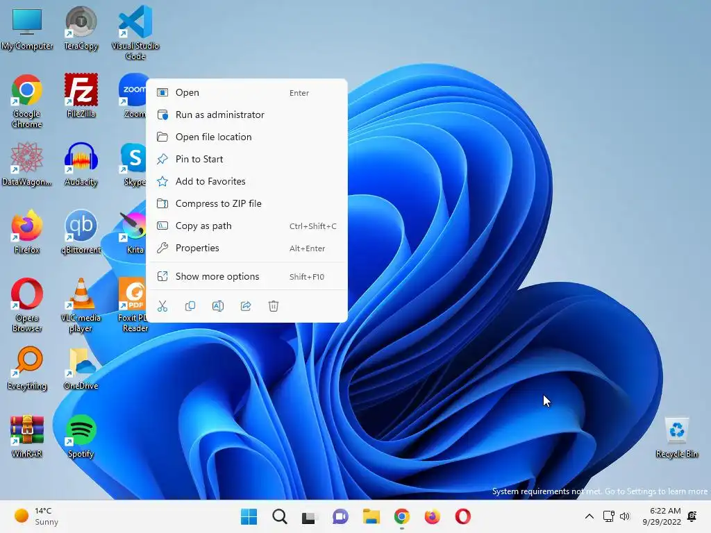Choose Open from the context menu
The width and height of the screenshot is (711, 533).
(246, 92)
